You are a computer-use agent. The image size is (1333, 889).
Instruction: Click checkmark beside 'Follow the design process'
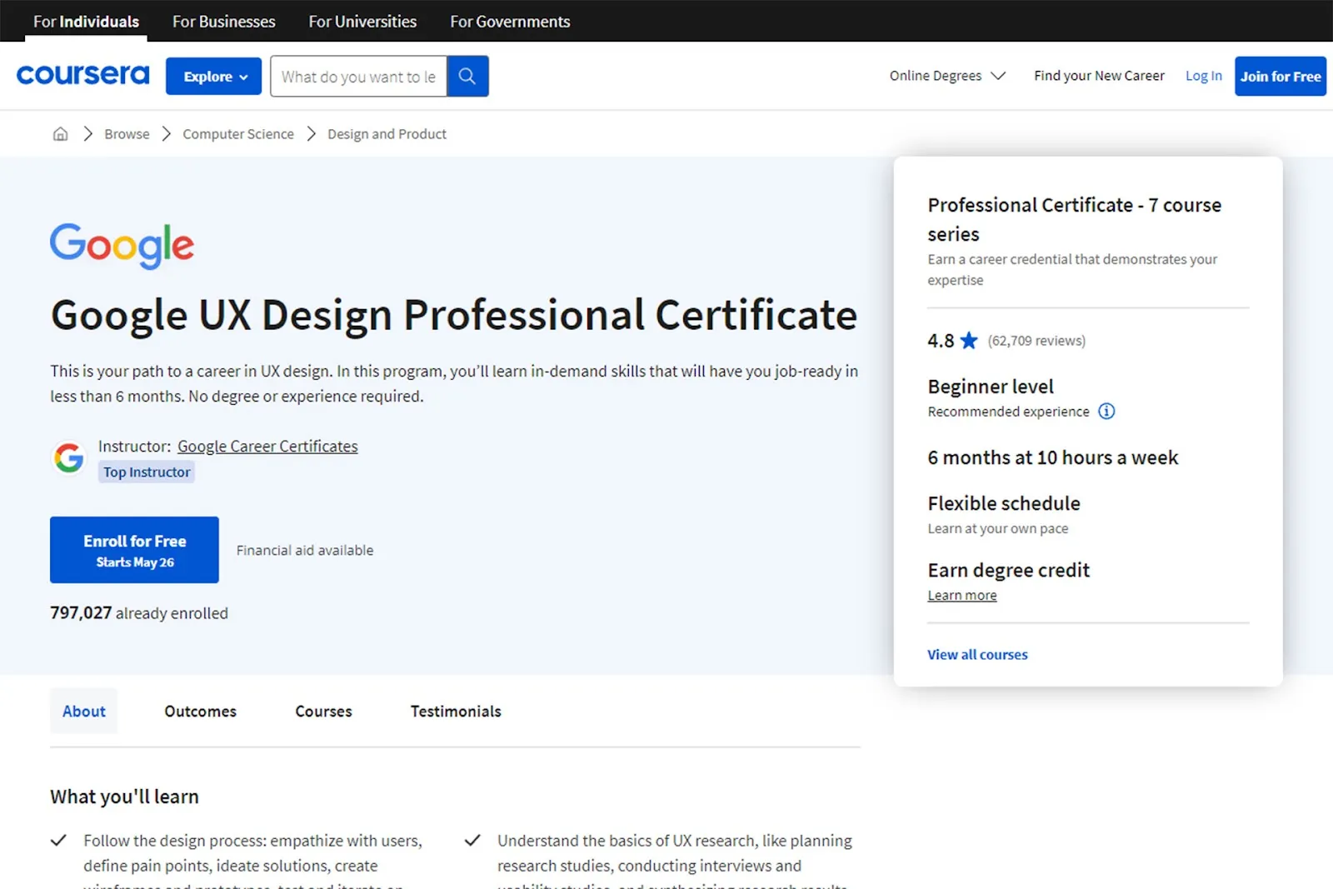pos(58,840)
